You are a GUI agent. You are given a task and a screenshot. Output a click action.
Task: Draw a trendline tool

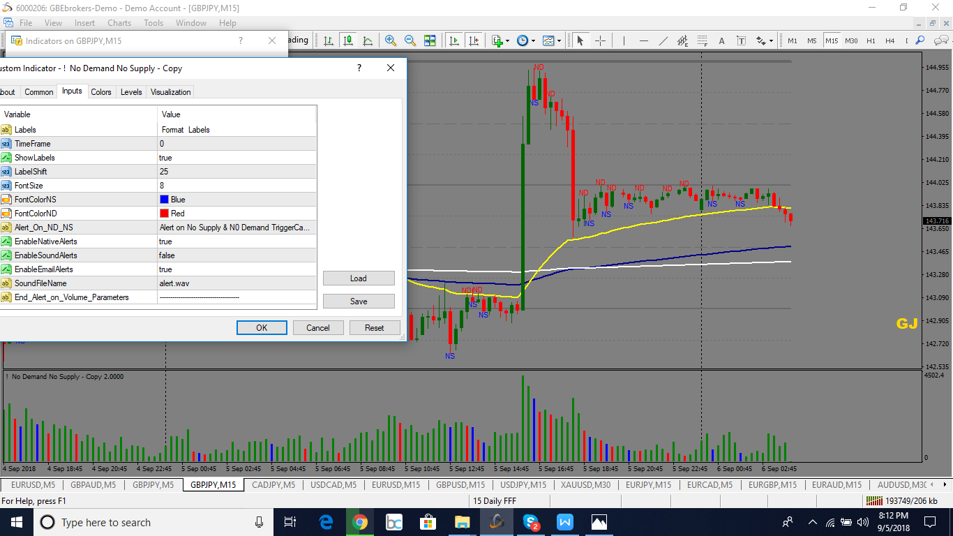pyautogui.click(x=663, y=40)
